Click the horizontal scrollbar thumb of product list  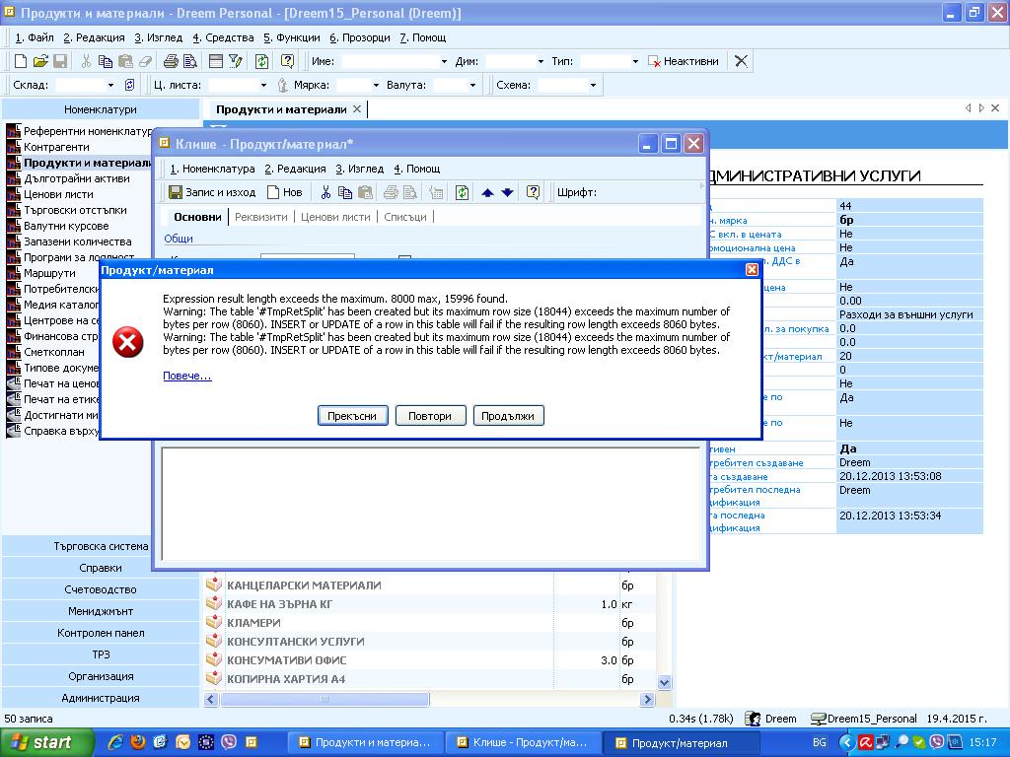pyautogui.click(x=325, y=699)
